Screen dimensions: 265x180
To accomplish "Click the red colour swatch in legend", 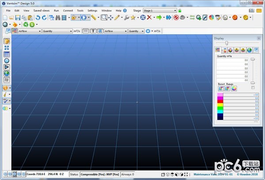I will (x=220, y=101).
